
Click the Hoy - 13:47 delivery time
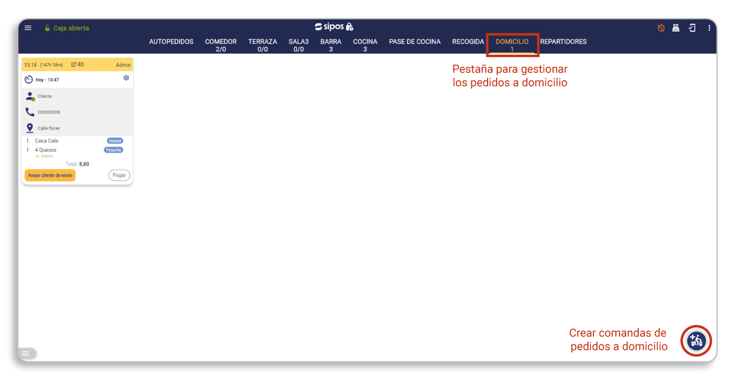[x=47, y=80]
